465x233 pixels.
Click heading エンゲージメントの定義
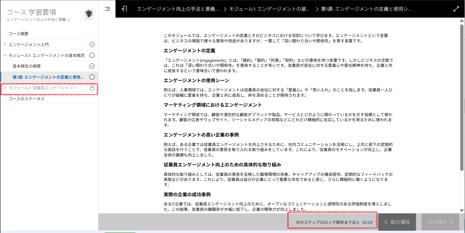[x=190, y=51]
